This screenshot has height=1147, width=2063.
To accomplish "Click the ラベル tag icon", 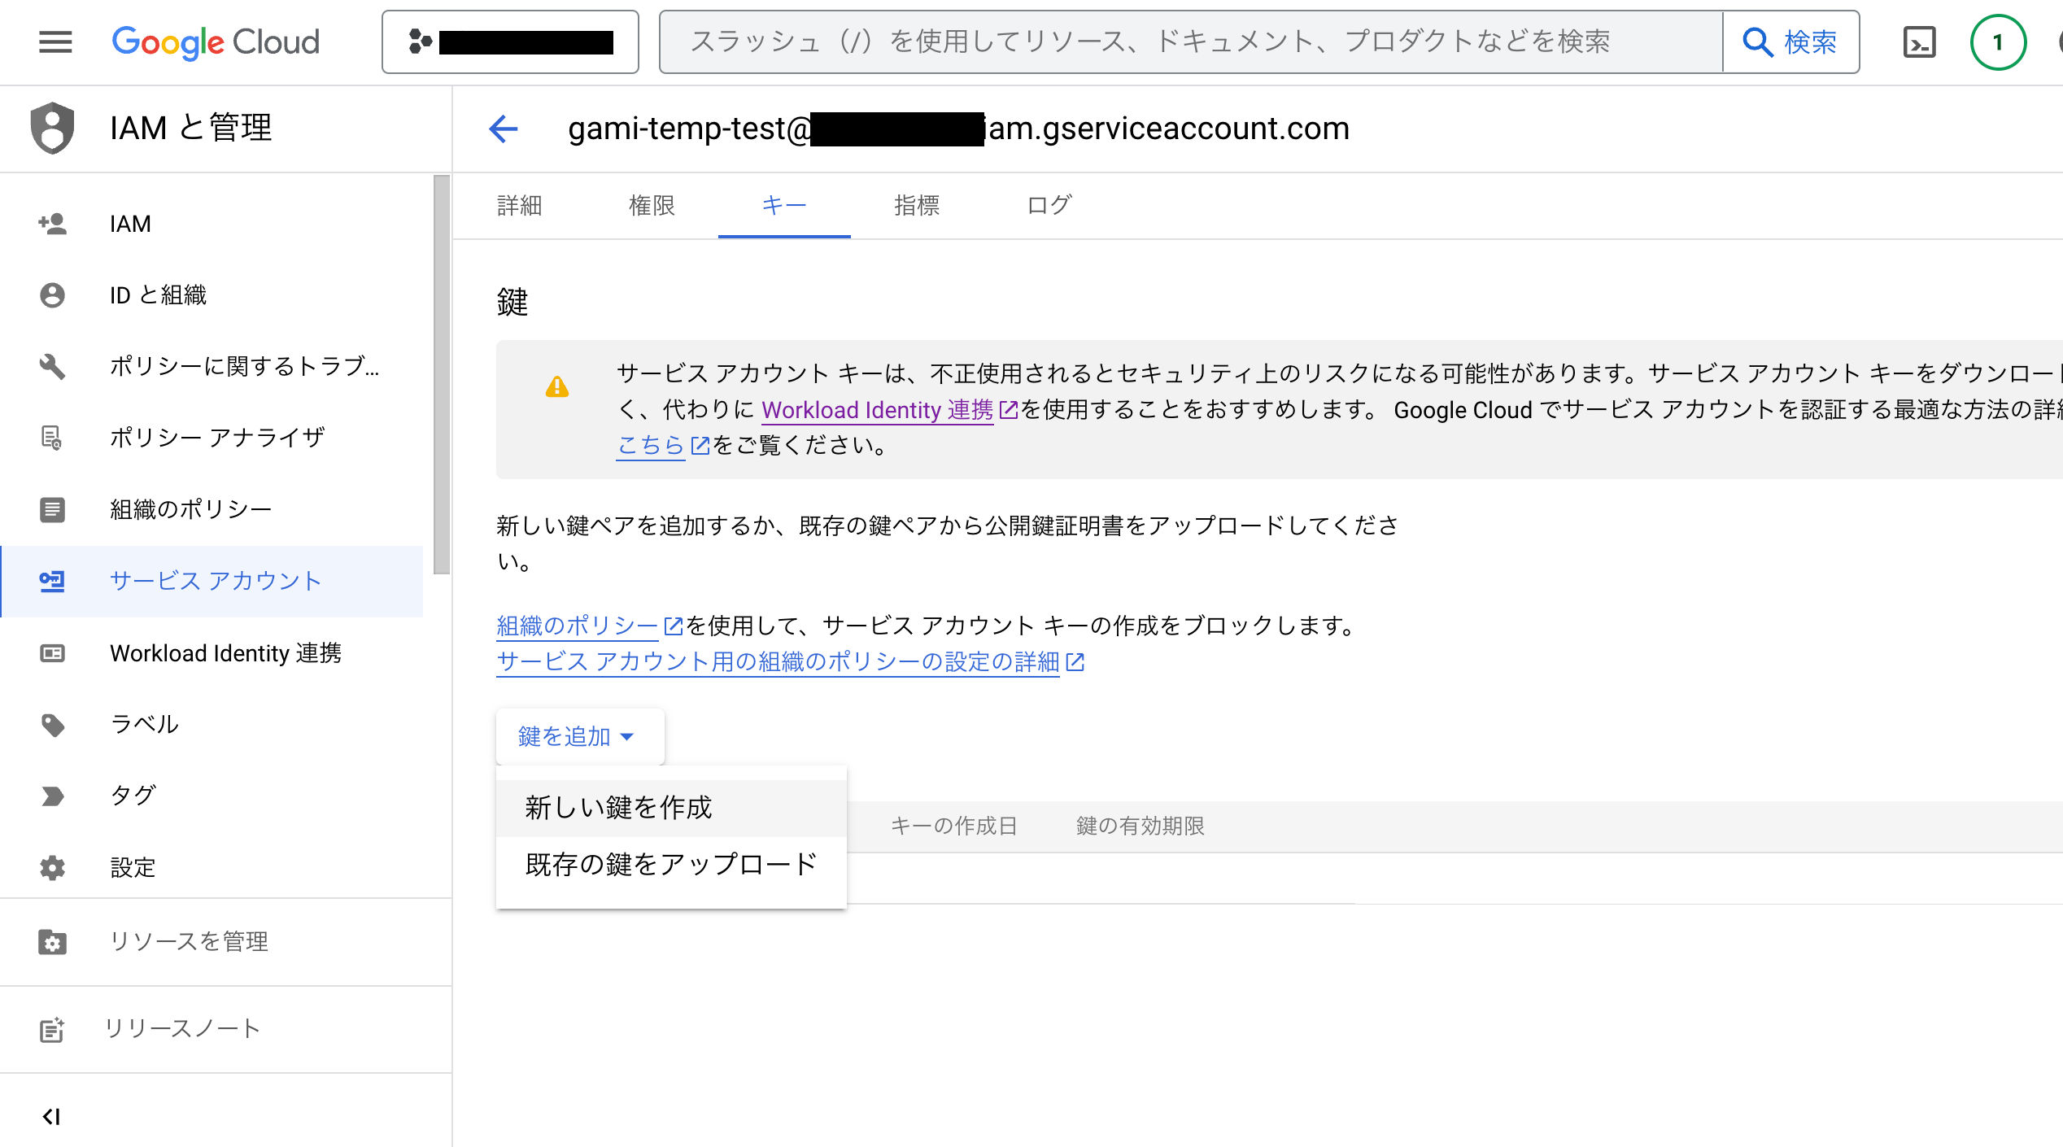I will coord(52,724).
